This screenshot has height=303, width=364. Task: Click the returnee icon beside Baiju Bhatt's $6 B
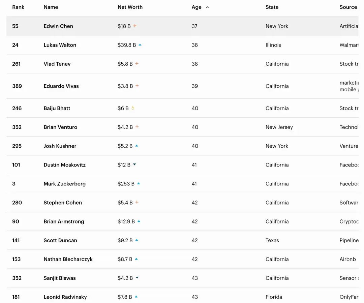133,108
